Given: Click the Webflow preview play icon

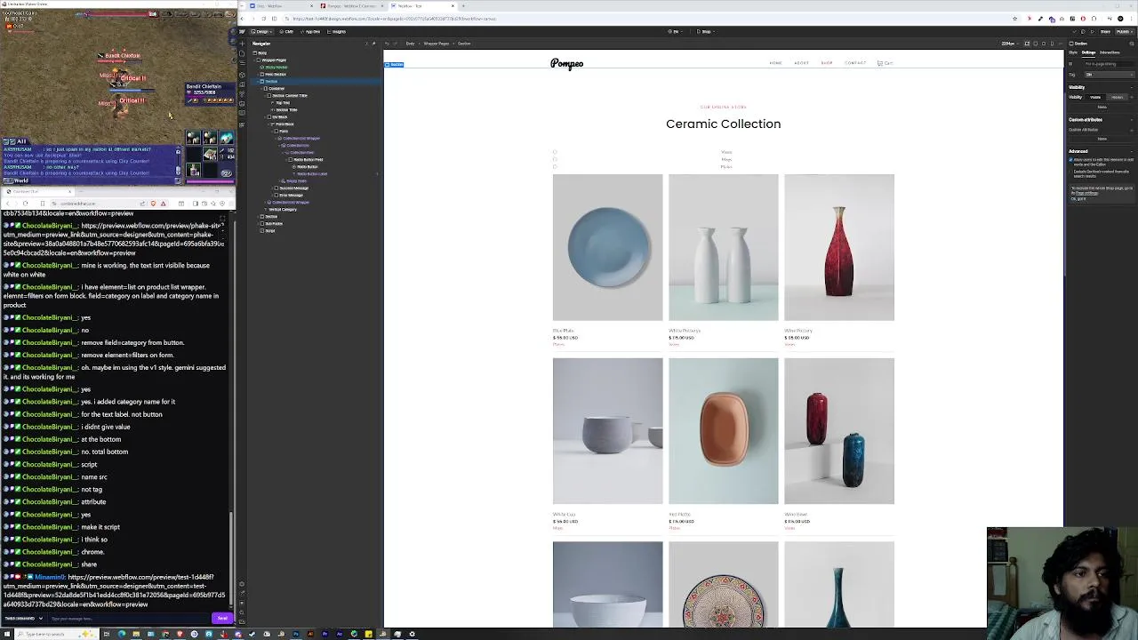Looking at the screenshot, I should (x=1093, y=32).
